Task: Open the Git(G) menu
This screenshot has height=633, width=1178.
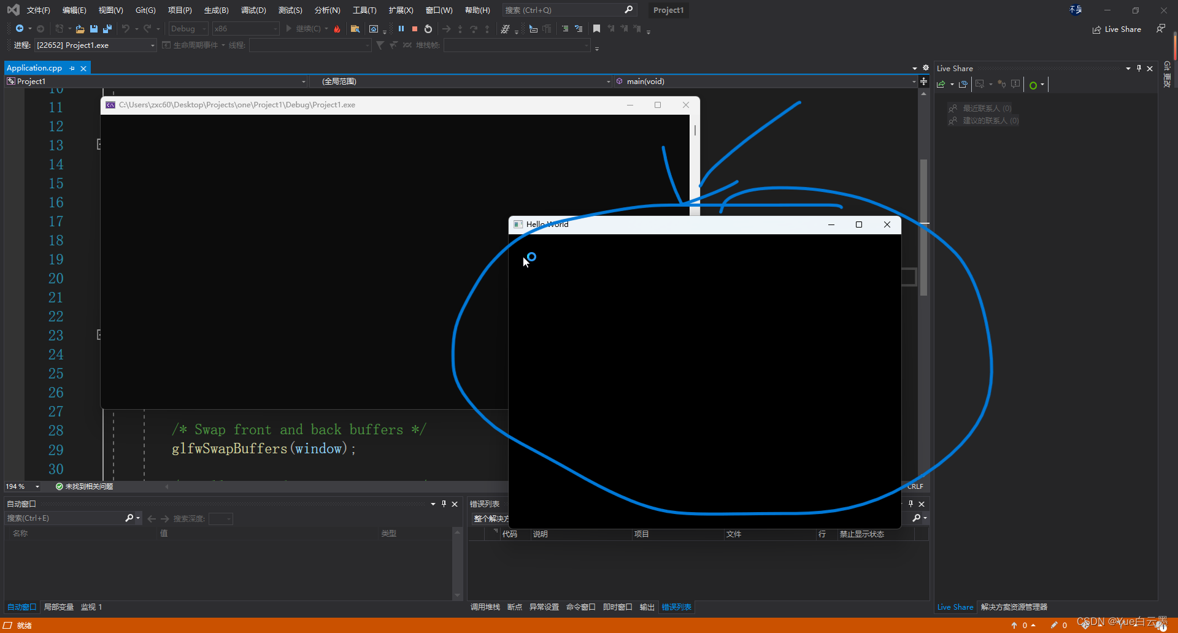Action: pyautogui.click(x=145, y=10)
